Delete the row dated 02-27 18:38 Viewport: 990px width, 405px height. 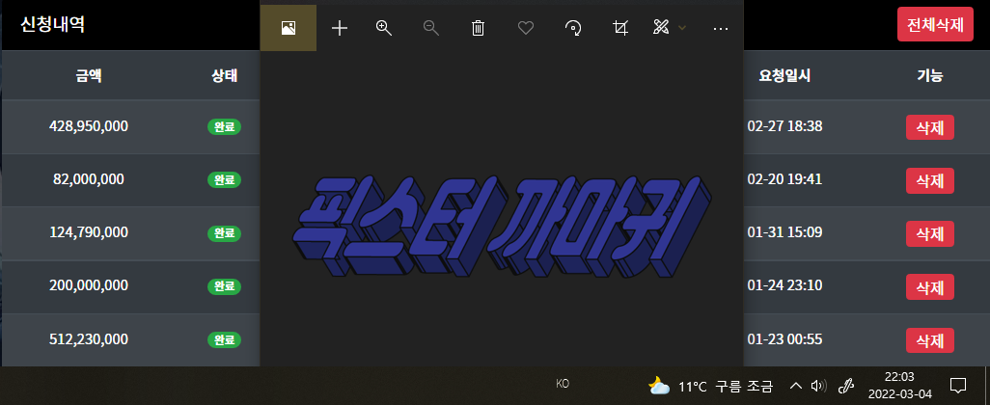930,127
